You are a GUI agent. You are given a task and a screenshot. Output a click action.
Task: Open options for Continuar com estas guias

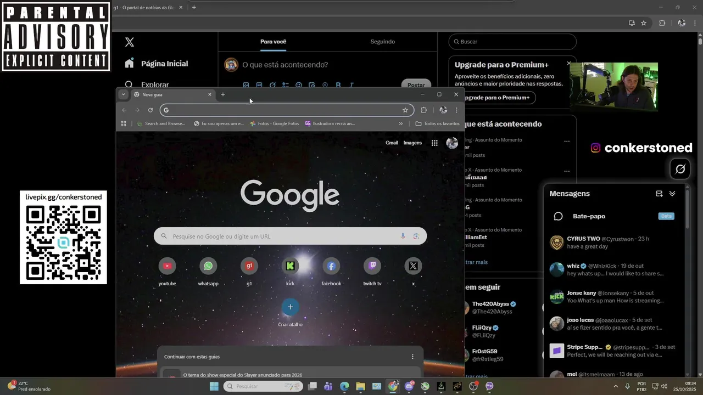point(412,357)
